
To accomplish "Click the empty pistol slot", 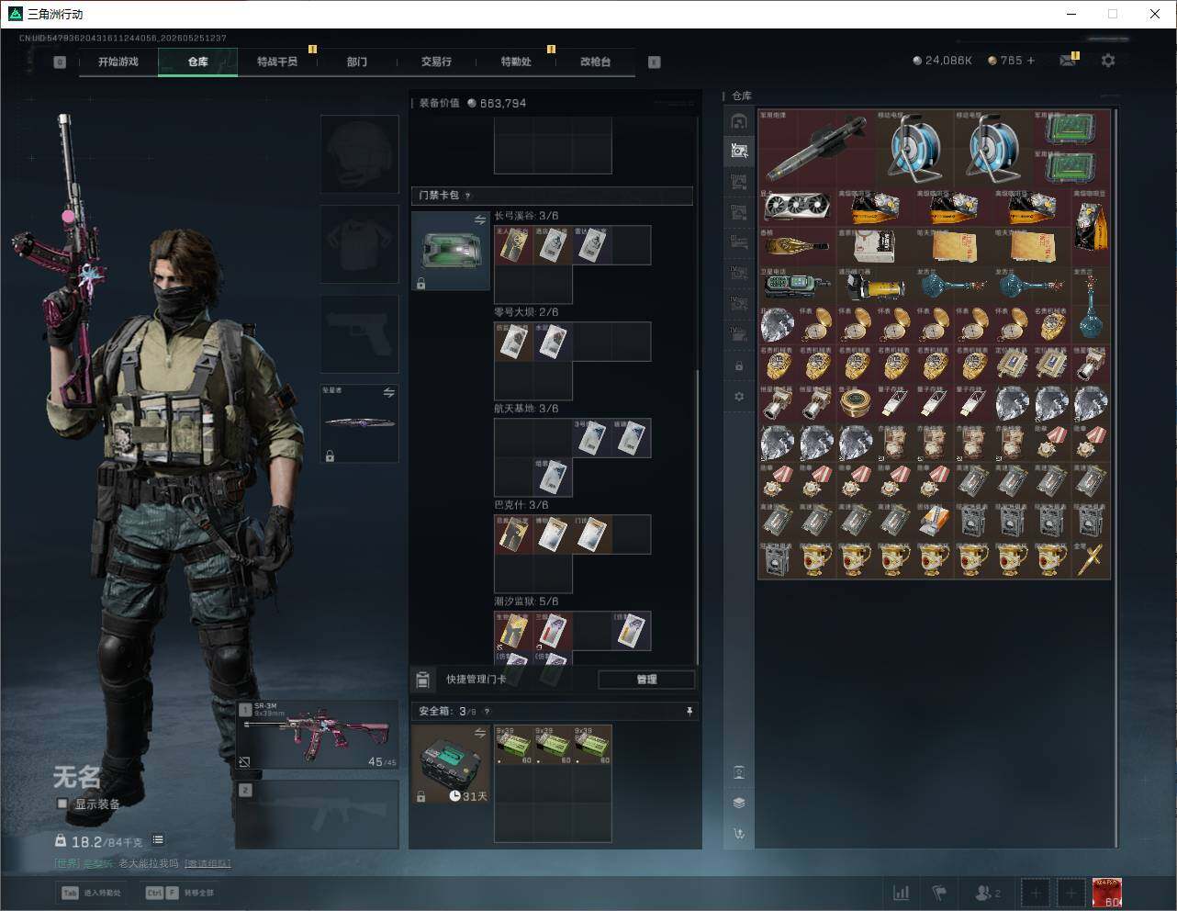I will [359, 333].
